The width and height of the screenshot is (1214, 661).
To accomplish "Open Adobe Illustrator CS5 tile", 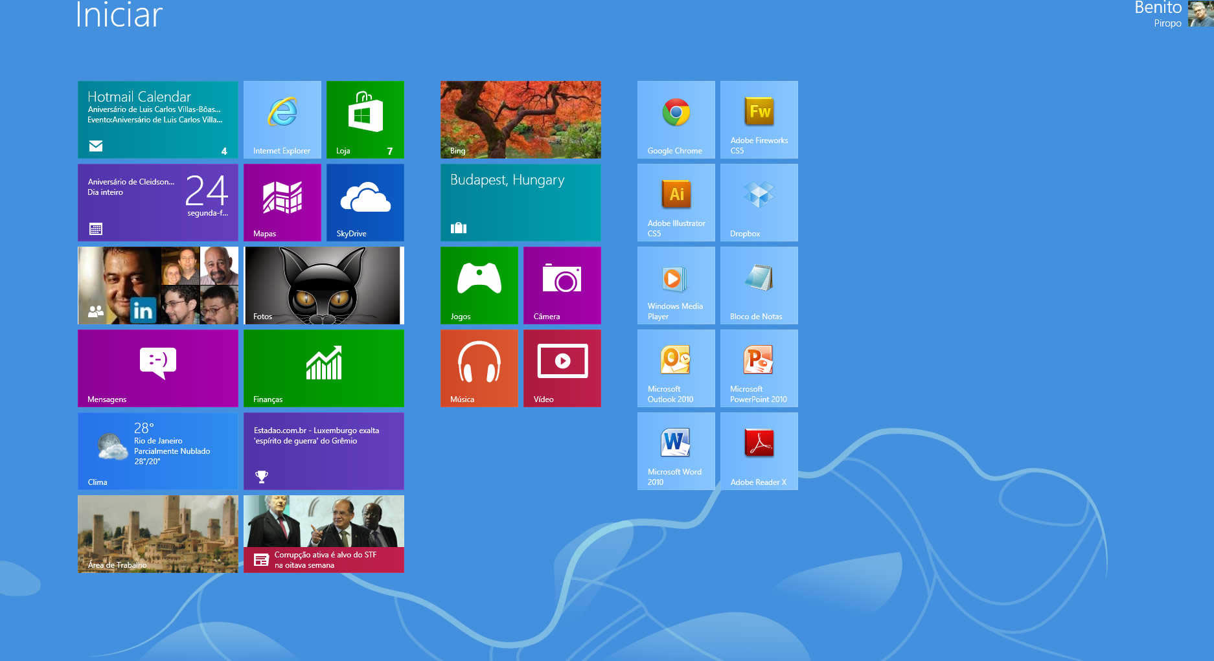I will click(x=676, y=203).
